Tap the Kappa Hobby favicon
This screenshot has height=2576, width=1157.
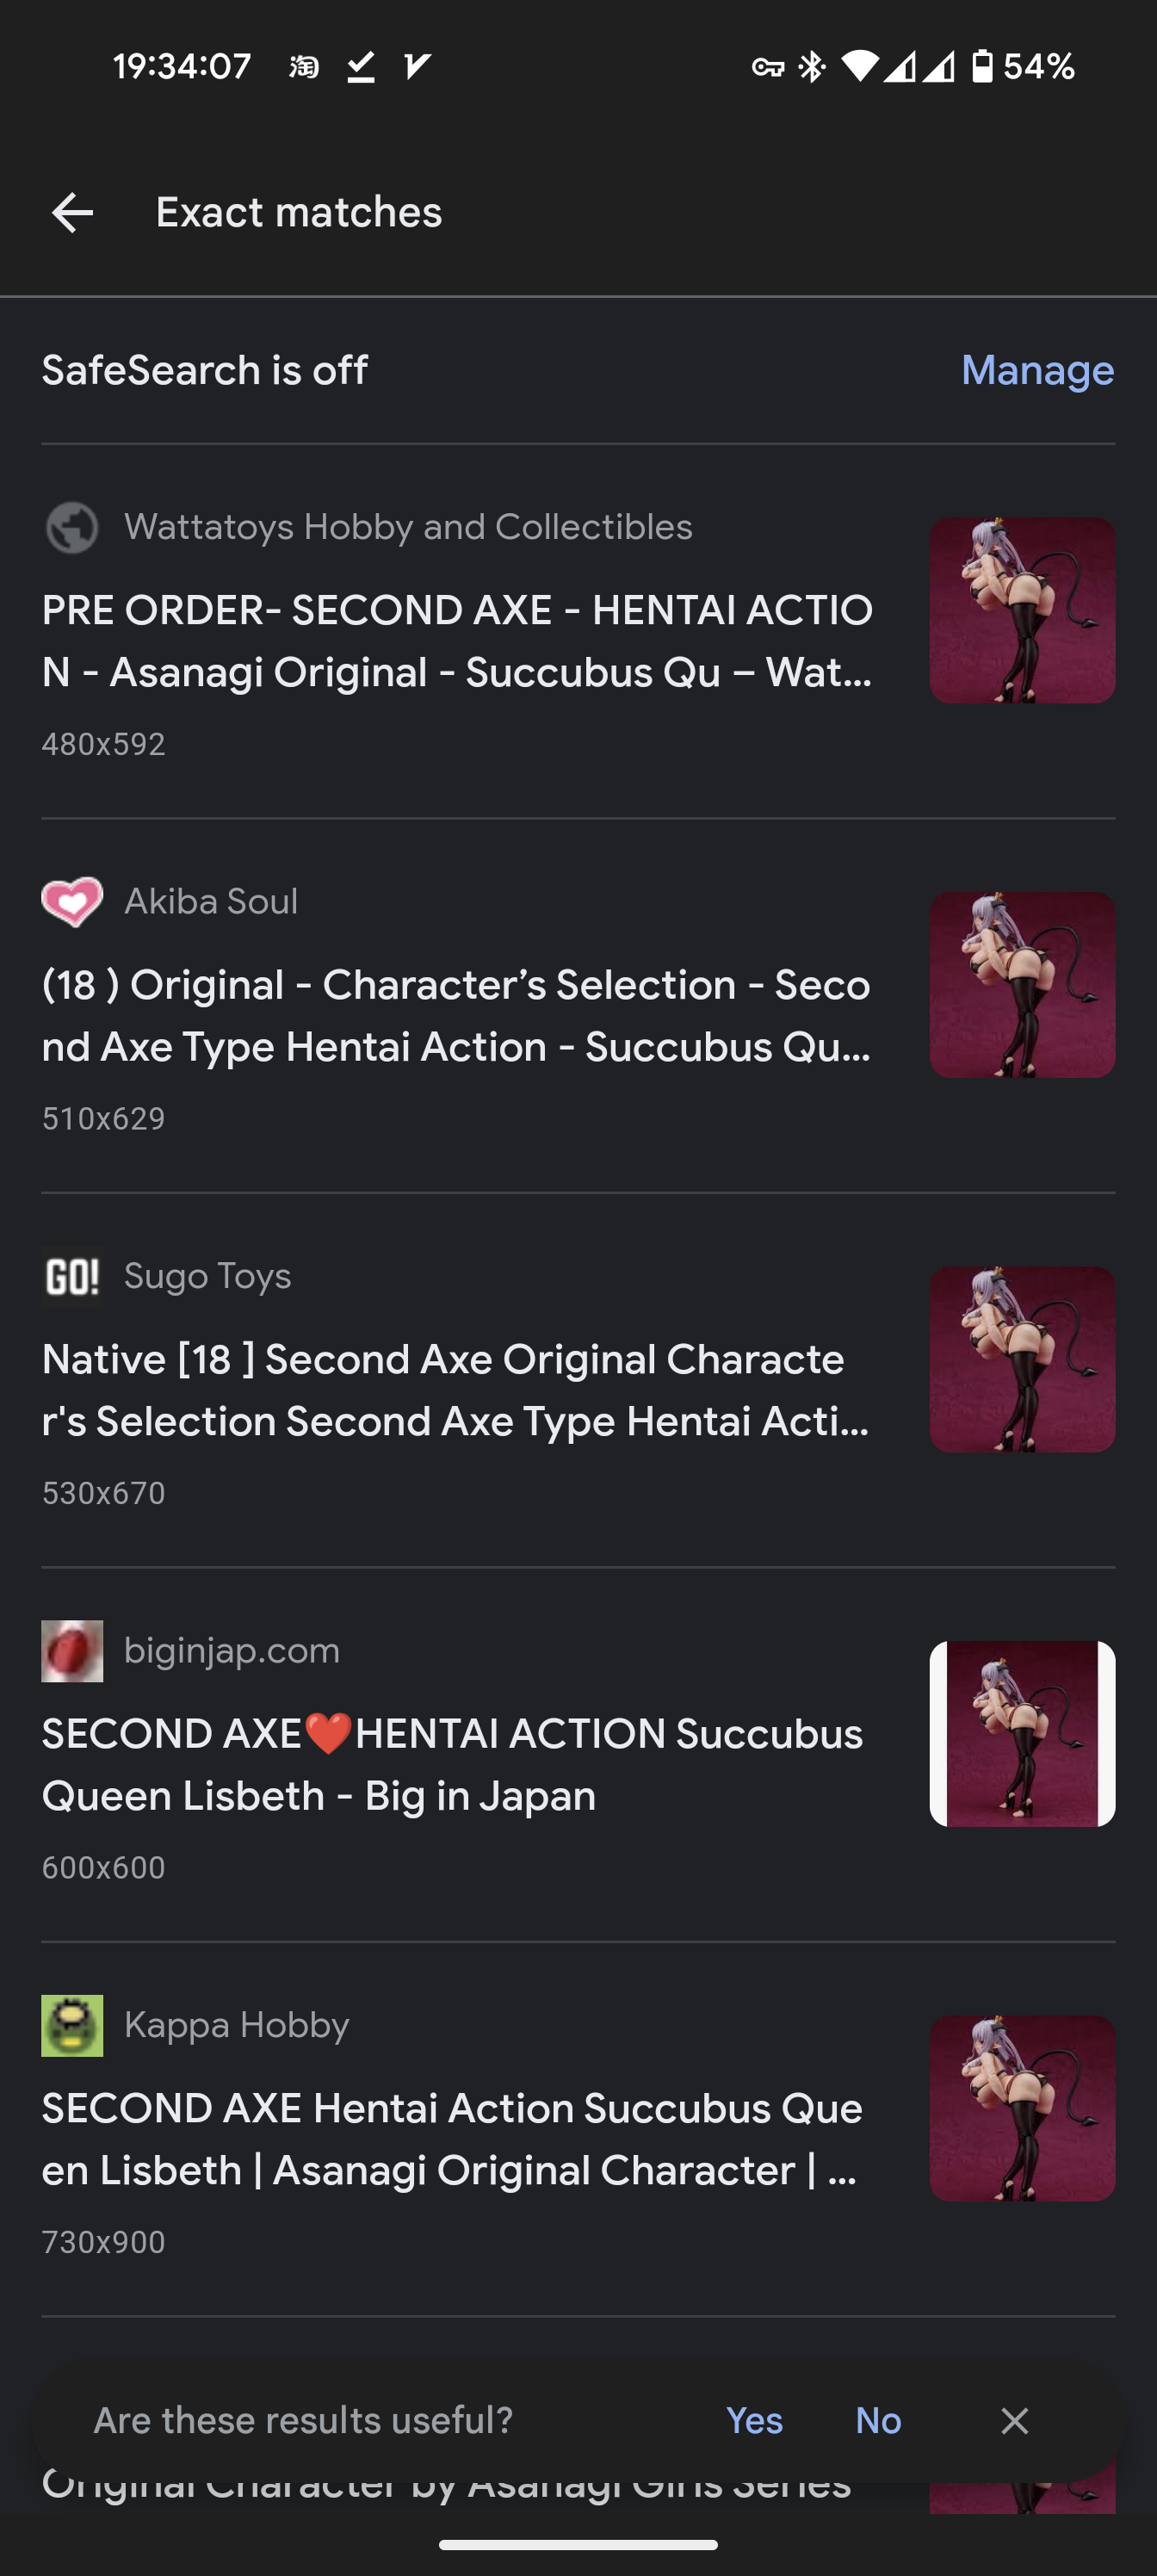coord(72,2025)
